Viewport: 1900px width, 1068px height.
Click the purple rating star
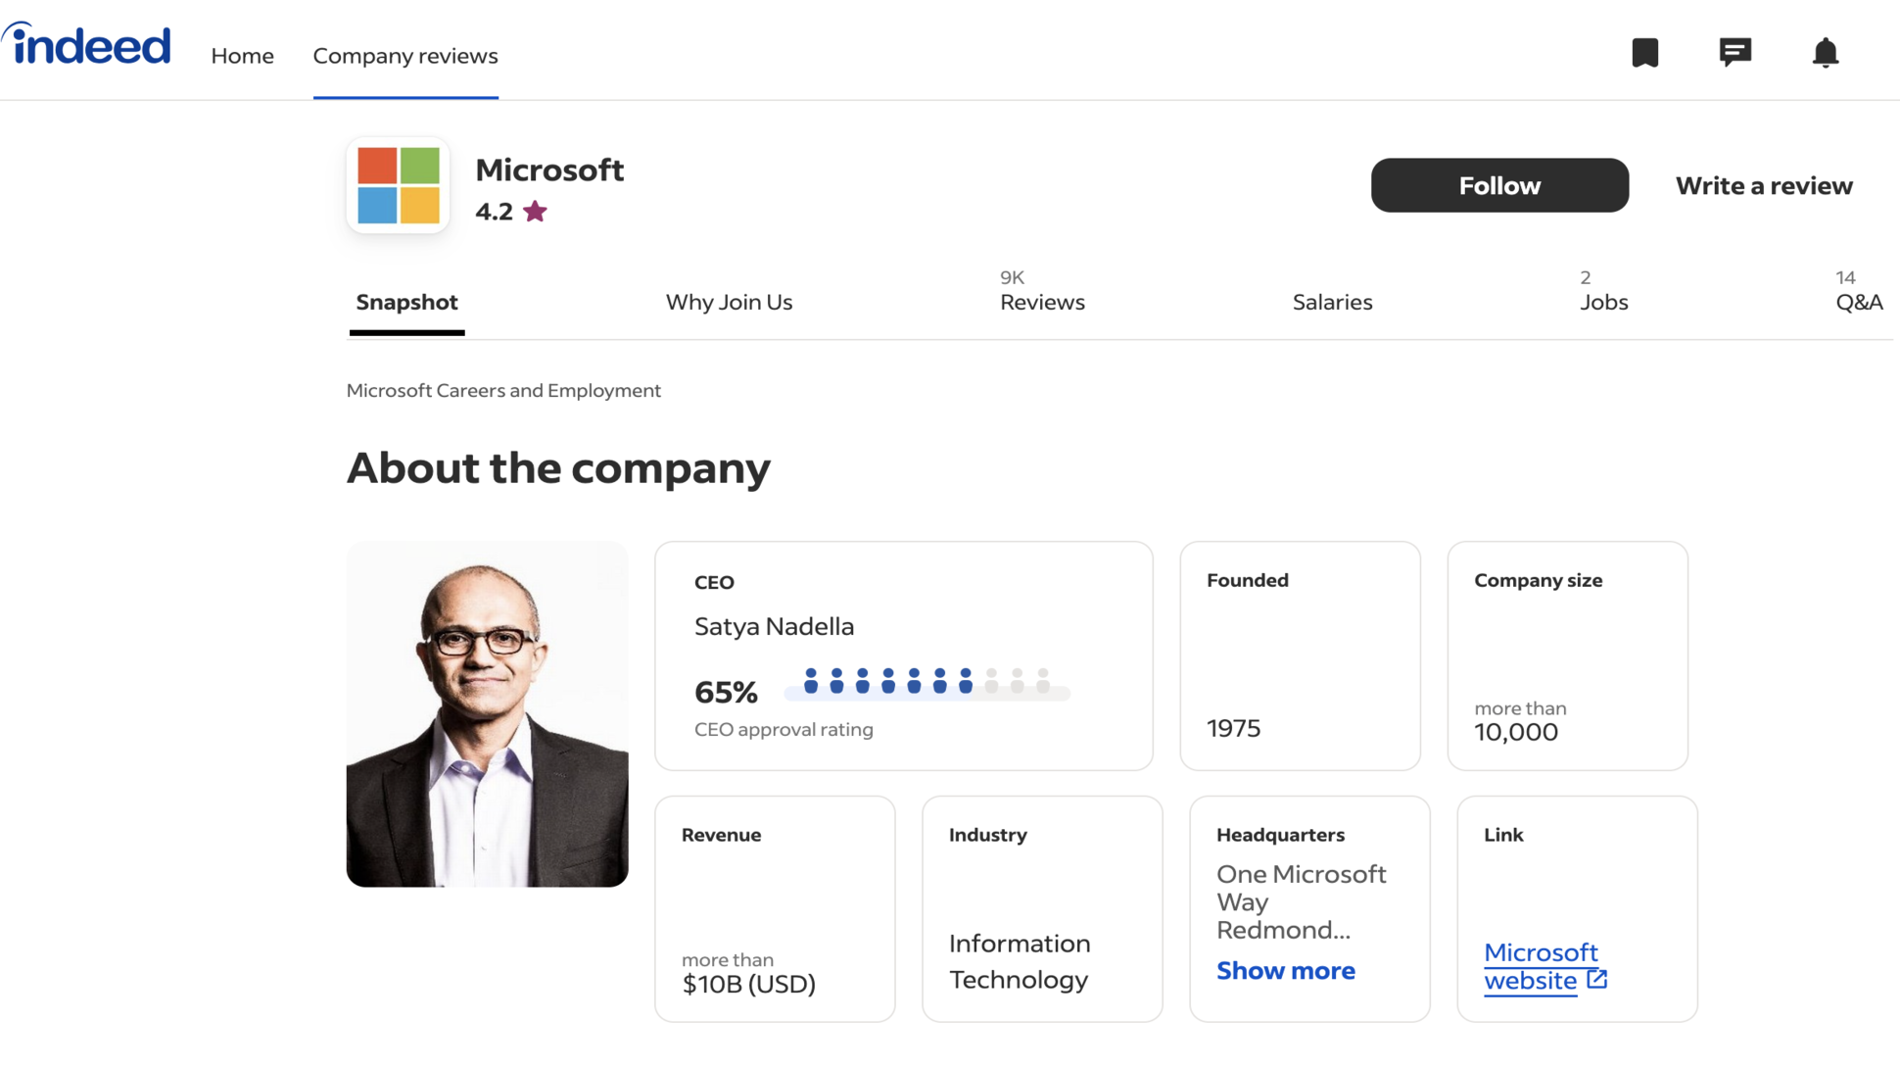535,211
